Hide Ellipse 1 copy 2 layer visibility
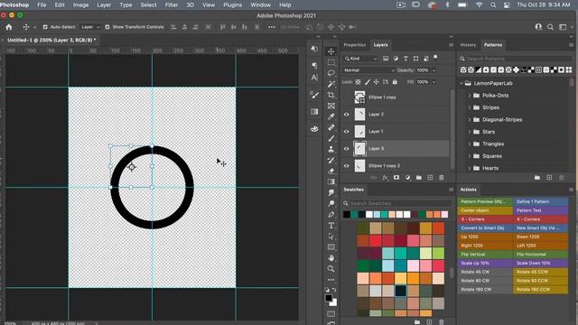 347,166
